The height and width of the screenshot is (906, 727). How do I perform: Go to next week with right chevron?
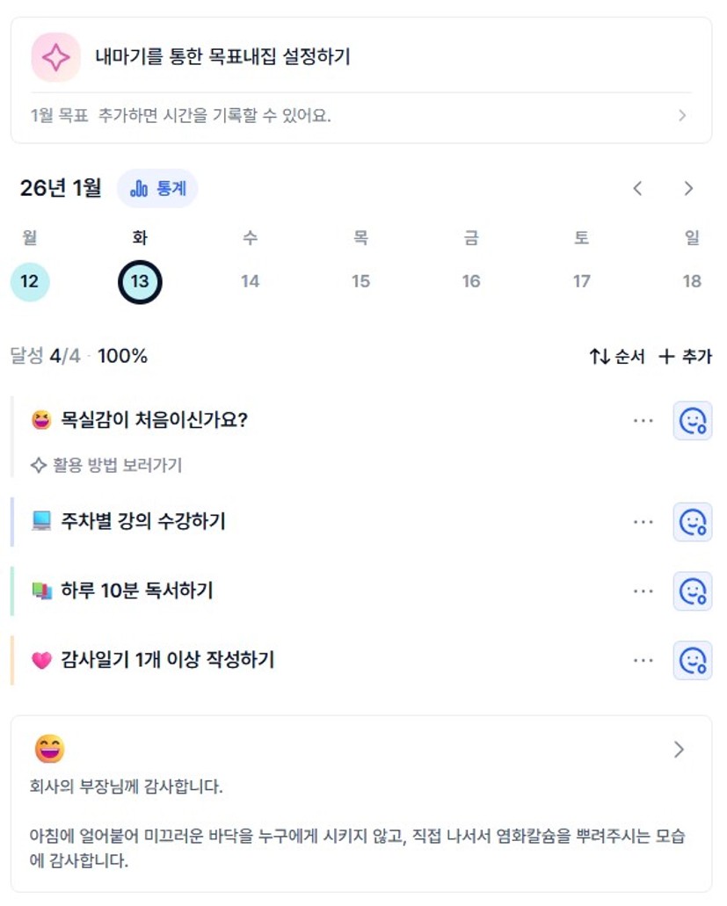688,189
